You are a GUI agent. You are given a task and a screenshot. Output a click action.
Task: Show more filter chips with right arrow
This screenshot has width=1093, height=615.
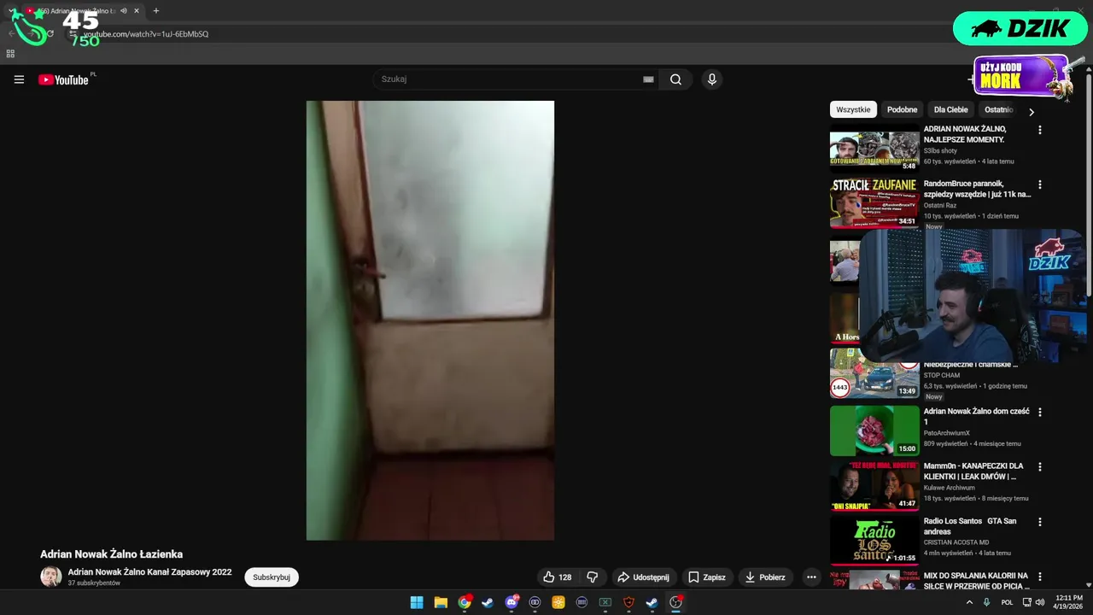click(x=1031, y=112)
